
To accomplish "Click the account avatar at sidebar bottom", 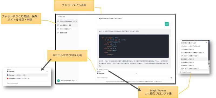I will (x=58, y=81).
